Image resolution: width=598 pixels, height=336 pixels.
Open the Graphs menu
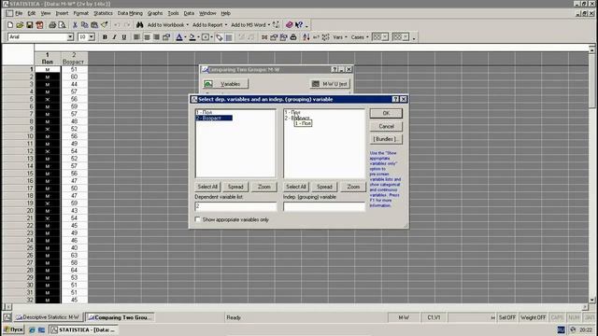point(155,13)
